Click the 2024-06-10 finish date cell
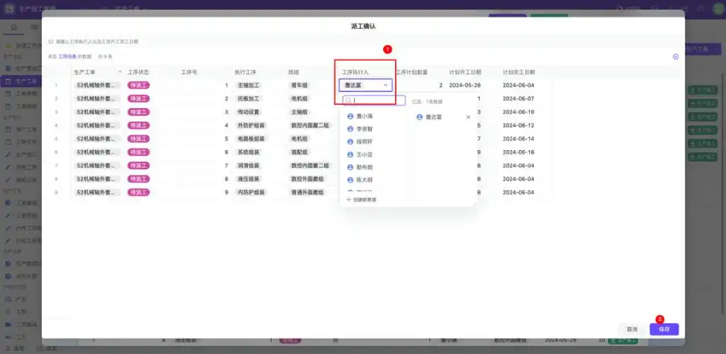 point(519,112)
